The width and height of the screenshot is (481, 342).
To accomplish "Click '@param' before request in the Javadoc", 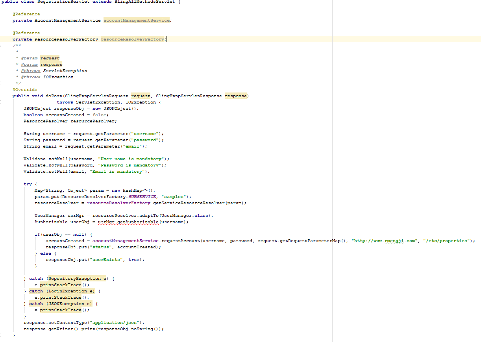I will click(x=29, y=58).
